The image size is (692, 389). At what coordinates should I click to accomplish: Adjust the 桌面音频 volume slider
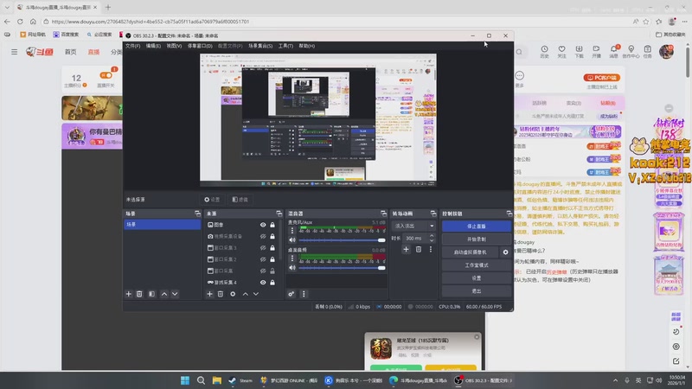coord(342,268)
